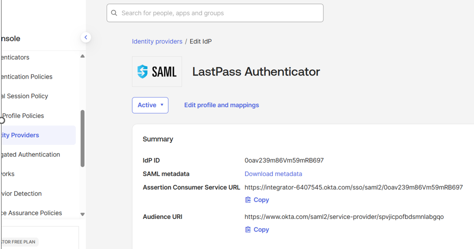Download the SAML metadata

273,174
